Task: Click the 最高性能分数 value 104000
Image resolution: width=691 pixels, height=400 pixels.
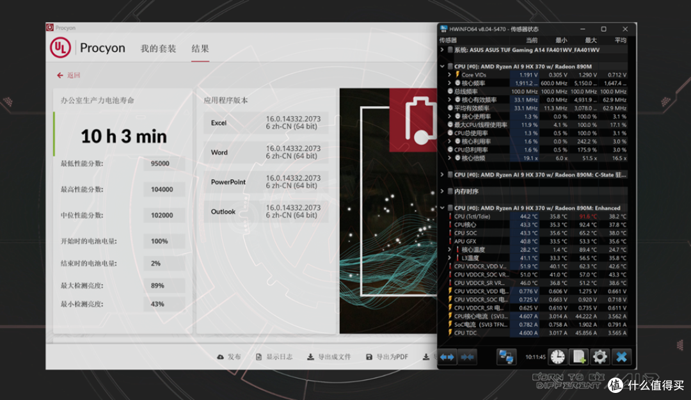Action: (164, 189)
